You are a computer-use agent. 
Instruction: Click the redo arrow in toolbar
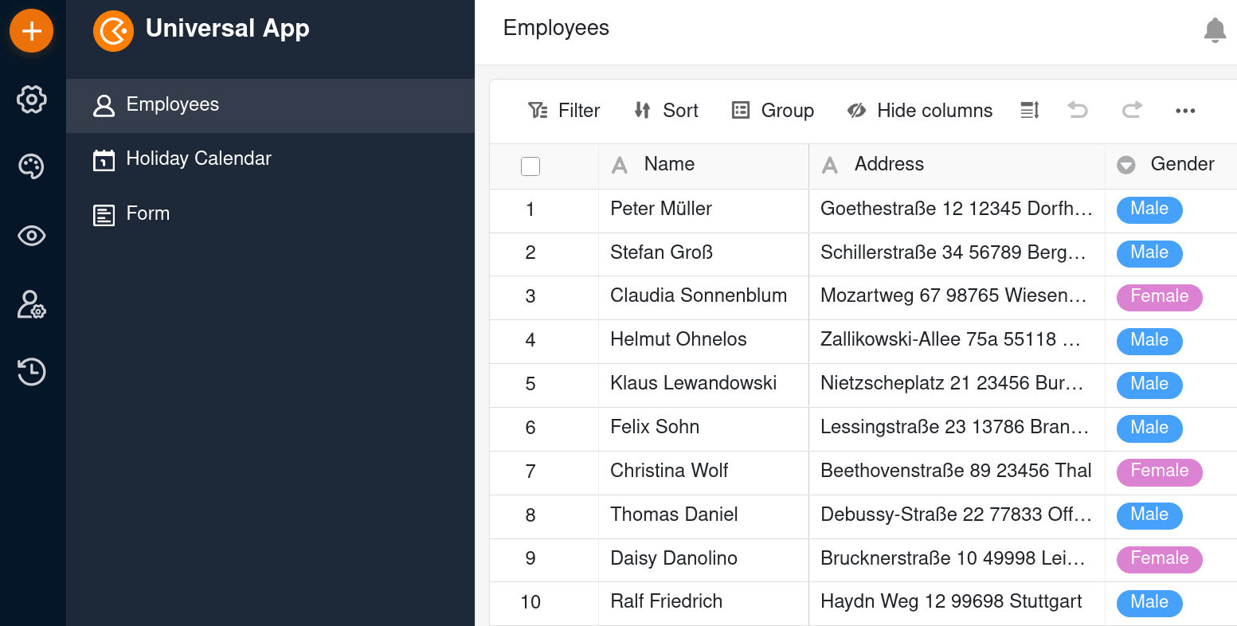tap(1132, 111)
